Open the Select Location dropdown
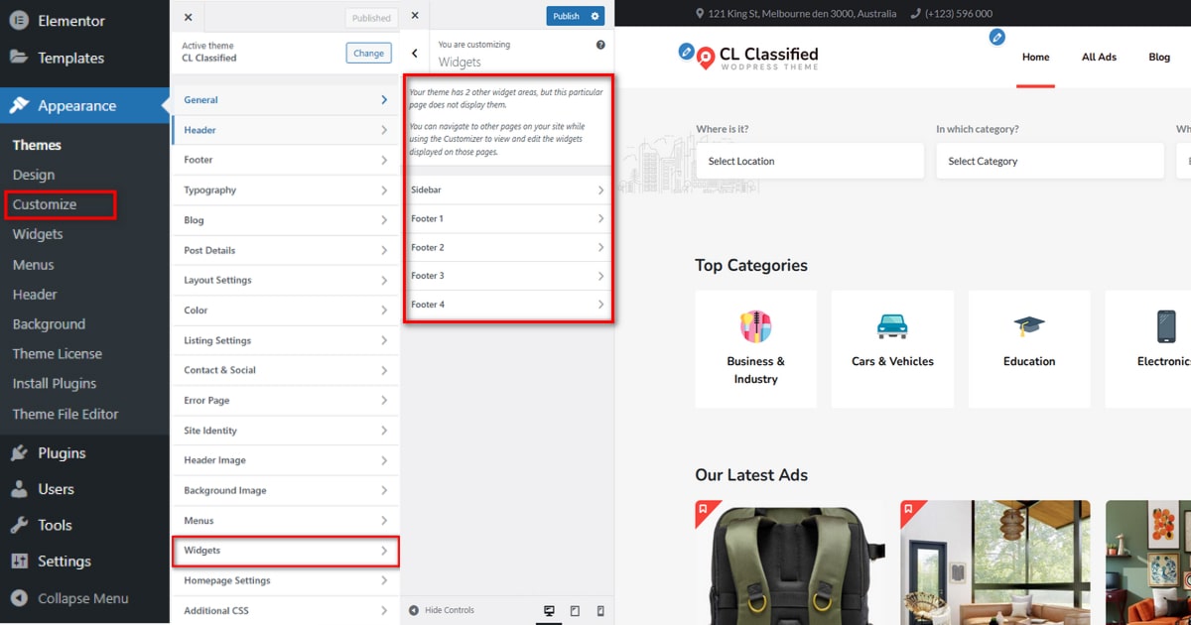The width and height of the screenshot is (1191, 625). [x=810, y=161]
